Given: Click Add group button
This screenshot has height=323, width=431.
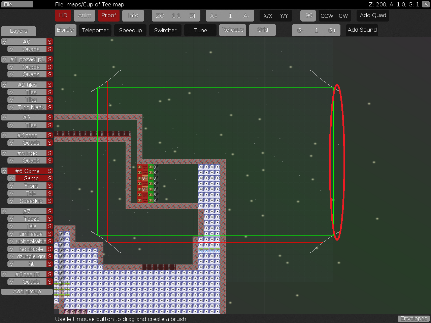Looking at the screenshot, I should pyautogui.click(x=27, y=292).
